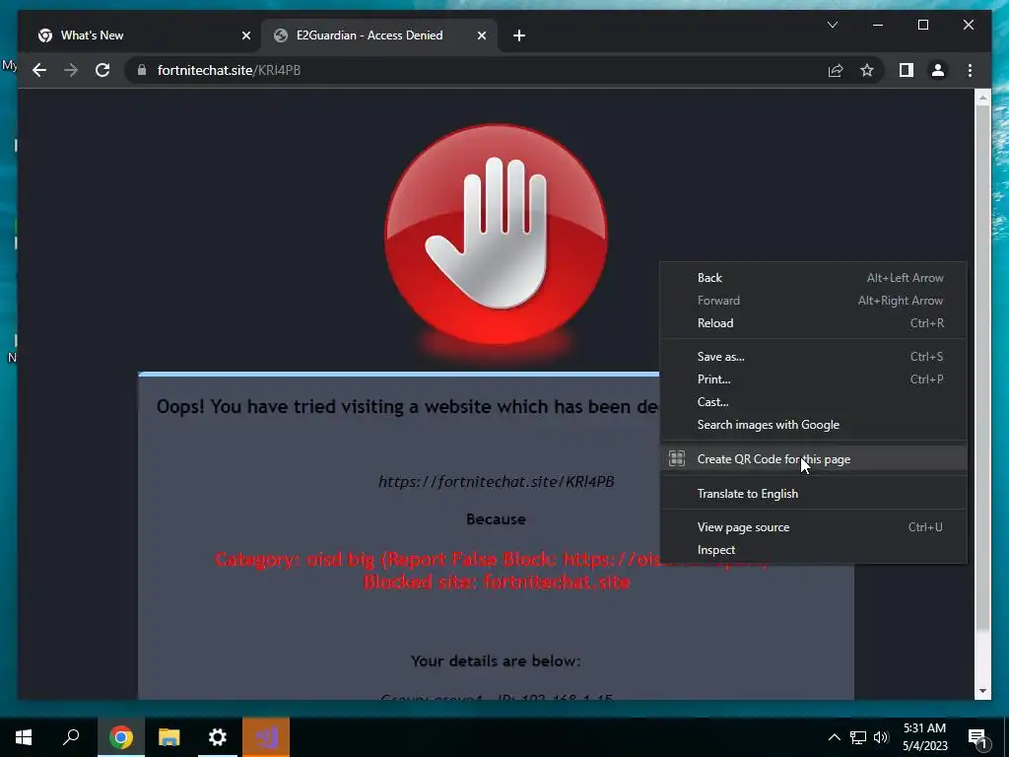Click the Oops! You have tried visiting heading
This screenshot has height=757, width=1009.
(407, 407)
